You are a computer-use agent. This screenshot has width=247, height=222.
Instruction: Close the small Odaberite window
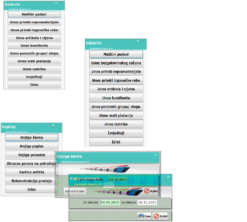[x=61, y=3]
